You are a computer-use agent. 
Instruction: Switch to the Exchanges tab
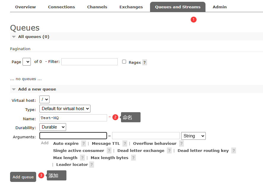point(131,7)
